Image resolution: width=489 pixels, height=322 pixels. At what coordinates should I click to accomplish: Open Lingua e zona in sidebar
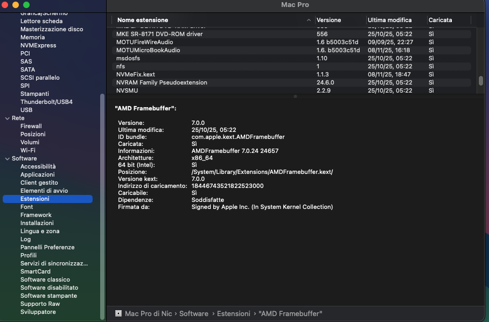(x=40, y=232)
